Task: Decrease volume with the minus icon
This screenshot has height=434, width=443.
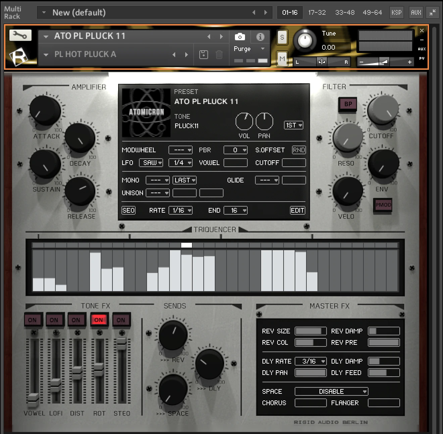Action: pos(361,62)
